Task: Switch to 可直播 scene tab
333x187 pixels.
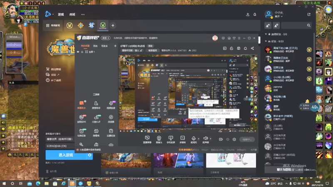Action: (104, 46)
